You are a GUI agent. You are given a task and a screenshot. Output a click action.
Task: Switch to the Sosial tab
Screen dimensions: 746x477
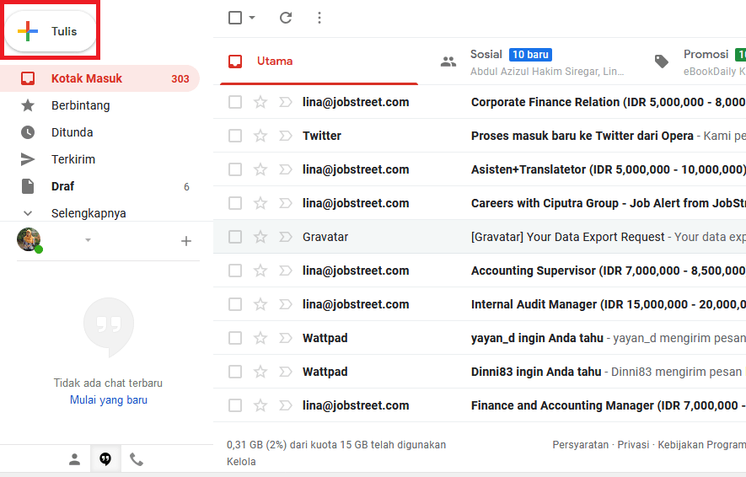[x=532, y=62]
